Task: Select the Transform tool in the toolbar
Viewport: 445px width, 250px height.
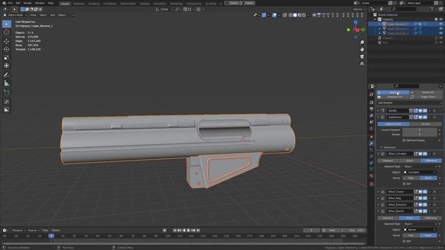Action: click(6, 66)
